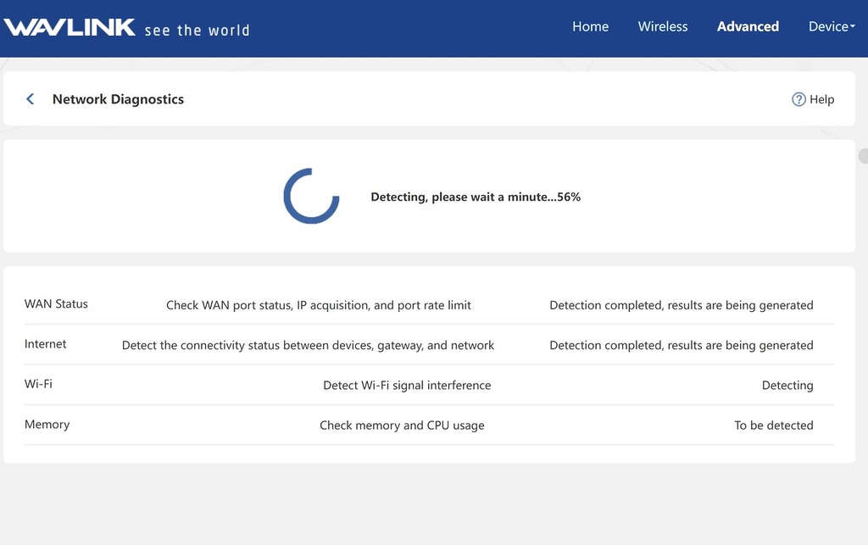This screenshot has height=545, width=868.
Task: Click the Wi-Fi row's Detecting status
Action: pos(787,386)
